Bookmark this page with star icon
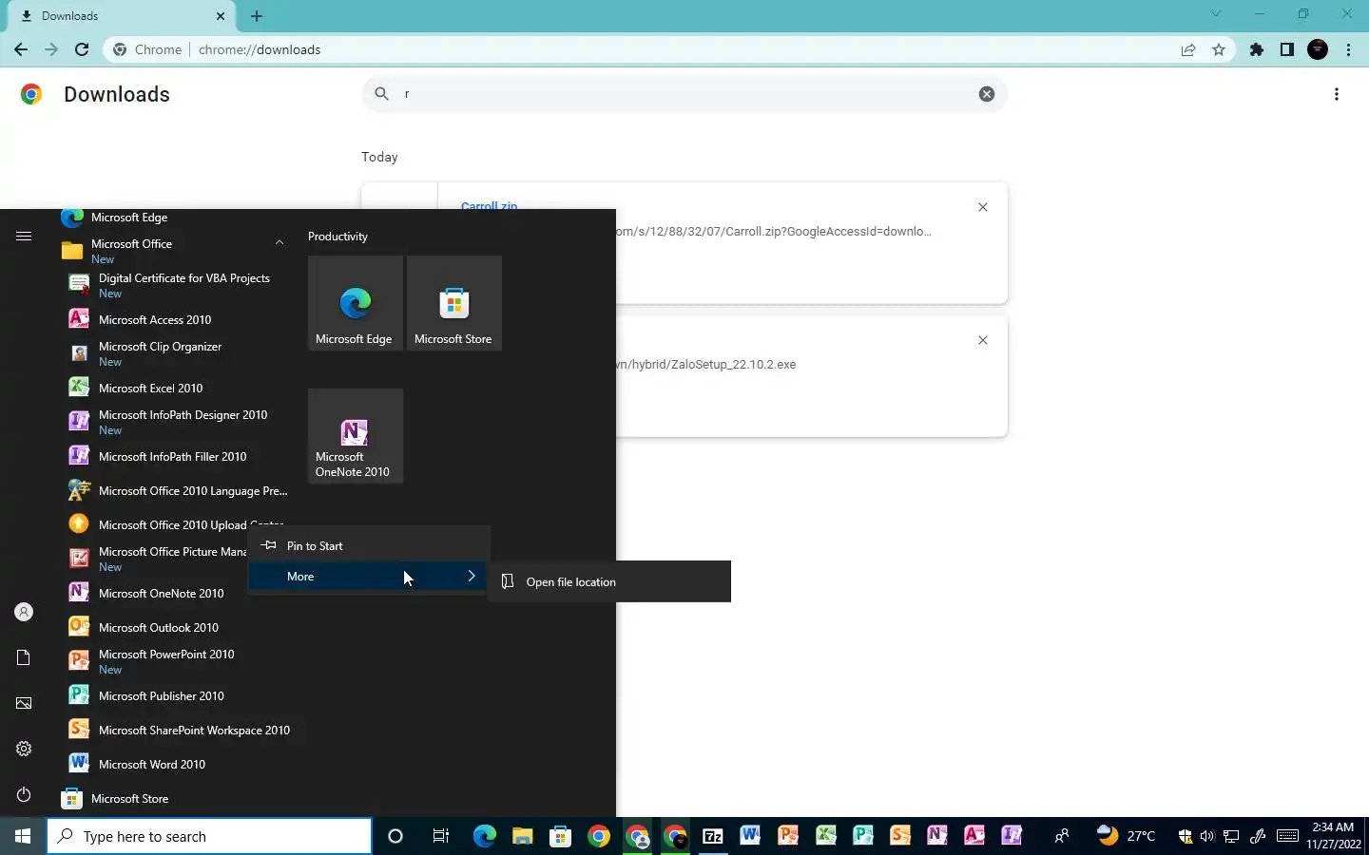The image size is (1369, 855). tap(1219, 49)
